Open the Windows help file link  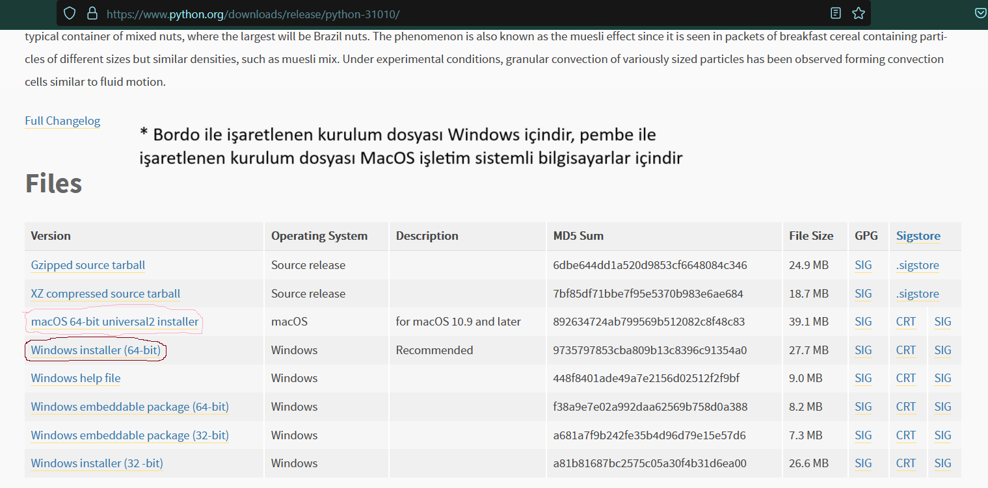[x=75, y=378]
